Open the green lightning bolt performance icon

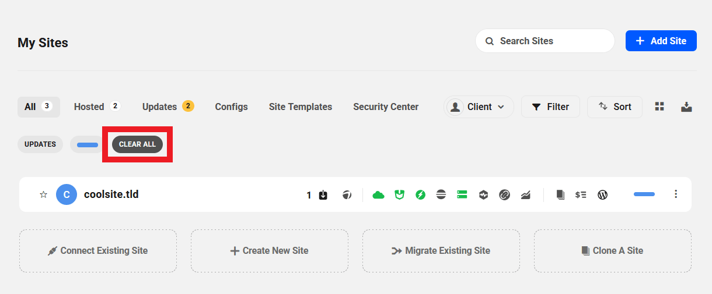[x=420, y=195]
